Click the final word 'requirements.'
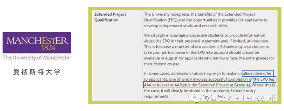Image resolution: width=284 pixels, height=111 pixels. pyautogui.click(x=157, y=96)
